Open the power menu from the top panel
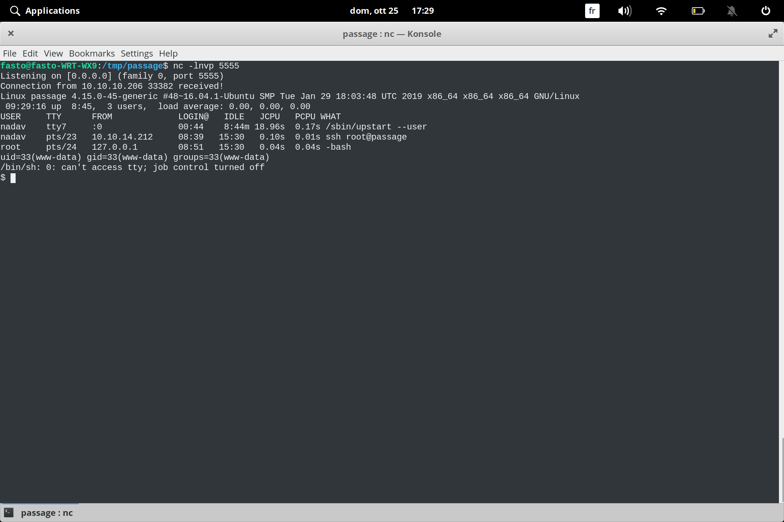 click(765, 11)
